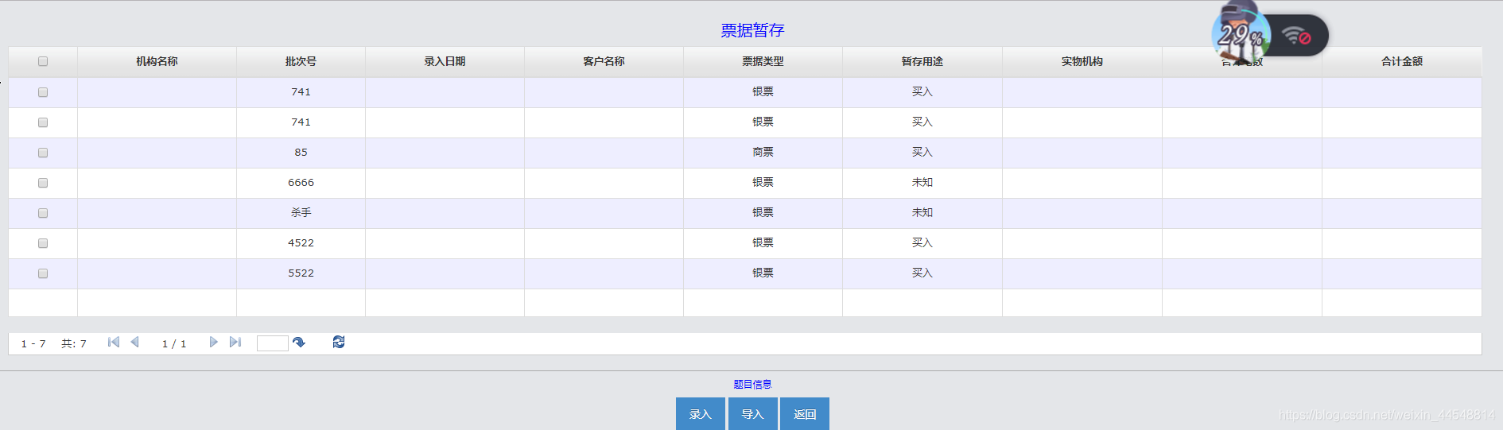Screen dimensions: 1503x430
Task: Click 未知 in the 6666 row
Action: tap(922, 183)
